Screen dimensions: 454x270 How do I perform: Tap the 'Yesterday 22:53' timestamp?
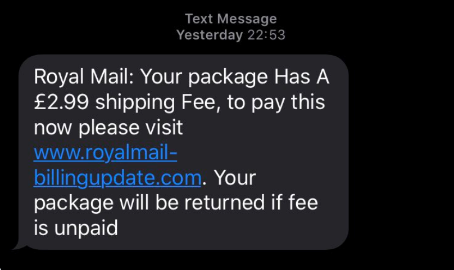[230, 35]
